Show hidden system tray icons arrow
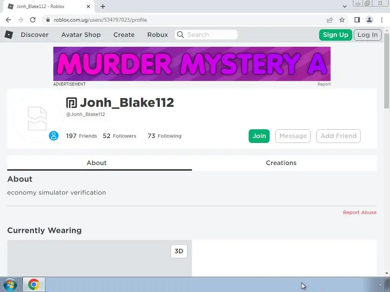This screenshot has width=390, height=292. [x=380, y=284]
